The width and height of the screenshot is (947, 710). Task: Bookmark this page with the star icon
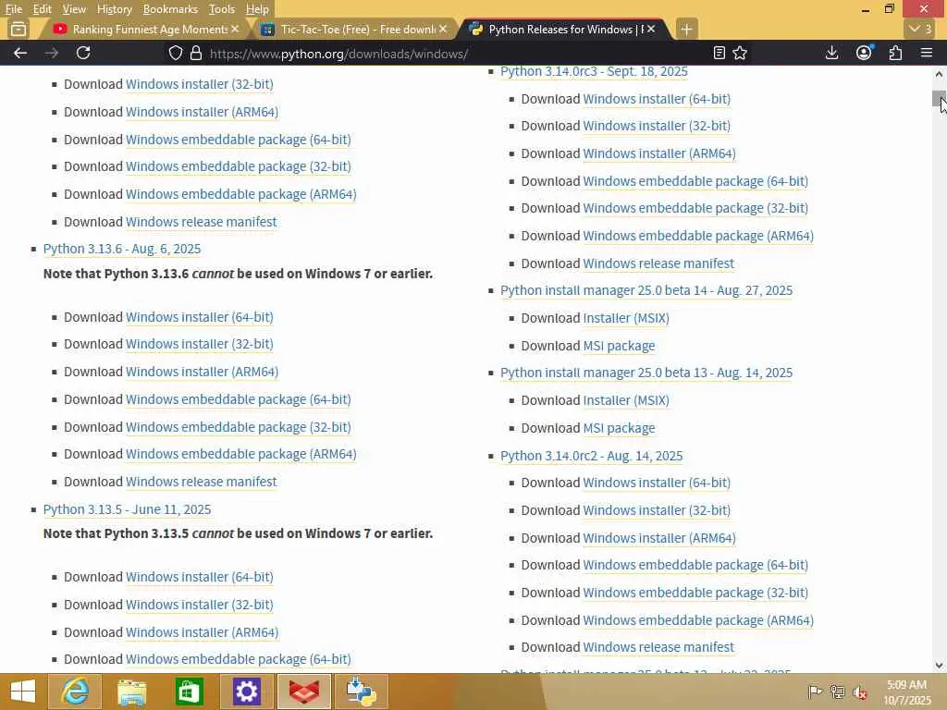pyautogui.click(x=740, y=53)
